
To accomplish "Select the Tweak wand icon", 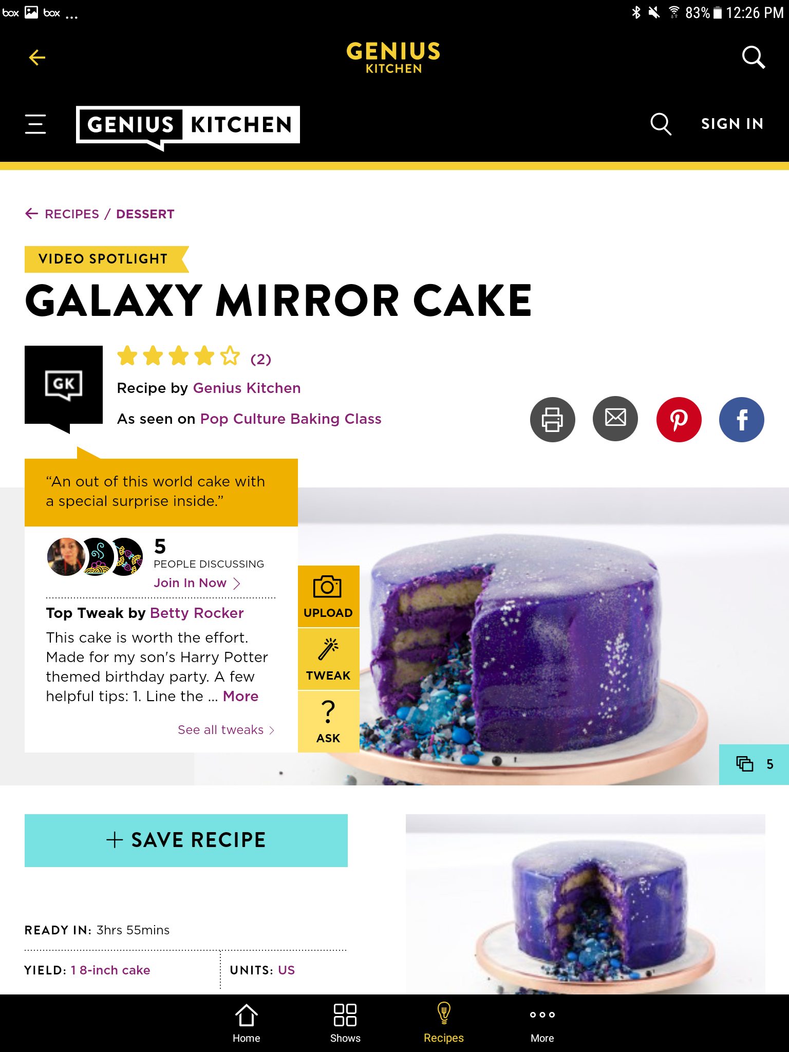I will coord(328,659).
